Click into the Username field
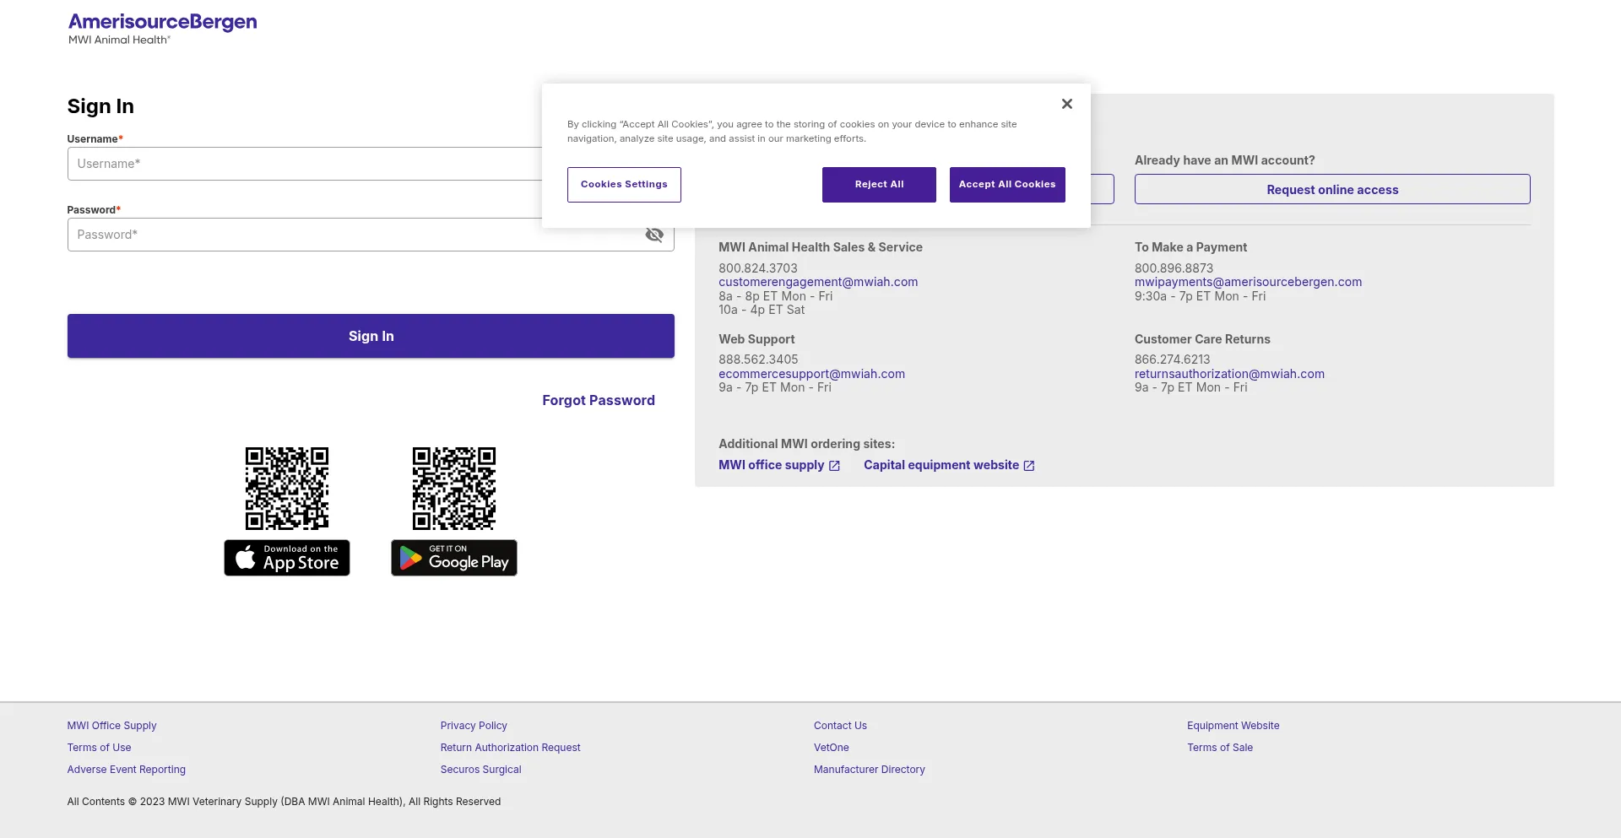1621x838 pixels. 304,164
